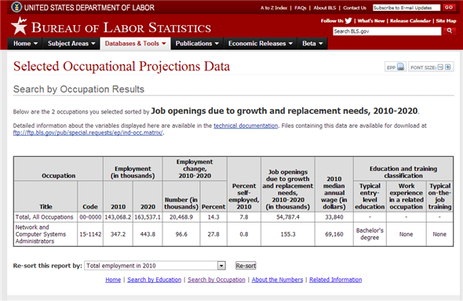Open Search by Education link
This screenshot has width=463, height=301.
(154, 280)
